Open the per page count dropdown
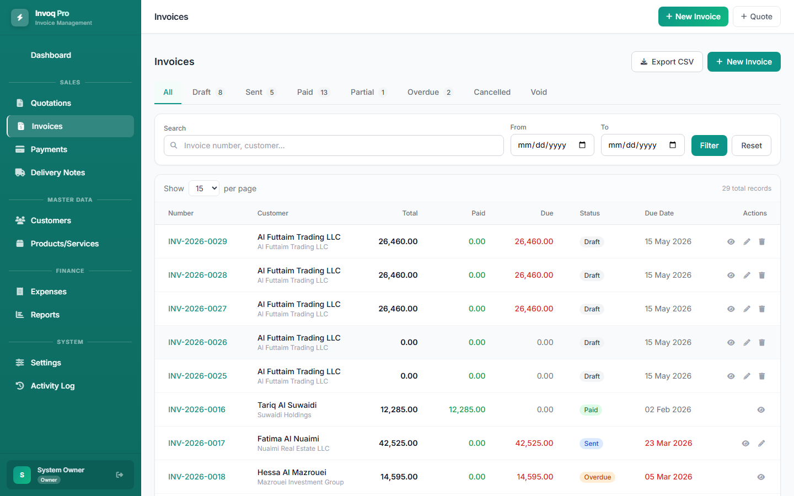Screen dimensions: 794x496 (x=204, y=188)
